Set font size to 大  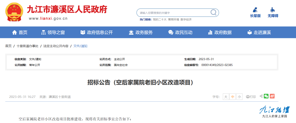tap(226, 97)
